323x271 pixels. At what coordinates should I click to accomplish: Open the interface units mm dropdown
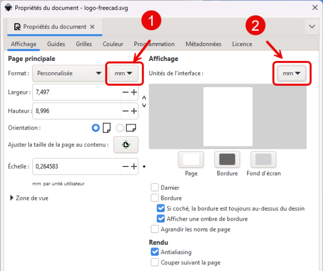coord(291,74)
